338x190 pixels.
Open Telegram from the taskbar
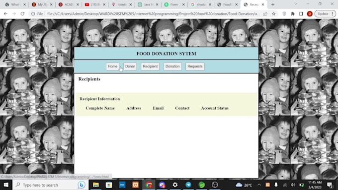click(188, 185)
